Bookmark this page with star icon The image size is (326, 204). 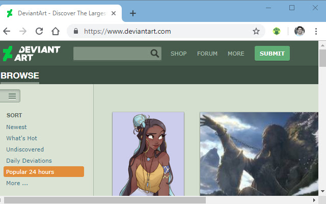click(x=256, y=31)
